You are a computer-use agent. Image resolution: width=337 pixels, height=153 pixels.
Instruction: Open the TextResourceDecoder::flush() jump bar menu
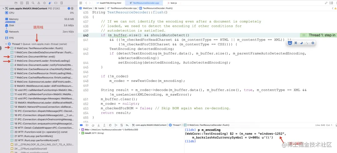(x=156, y=8)
